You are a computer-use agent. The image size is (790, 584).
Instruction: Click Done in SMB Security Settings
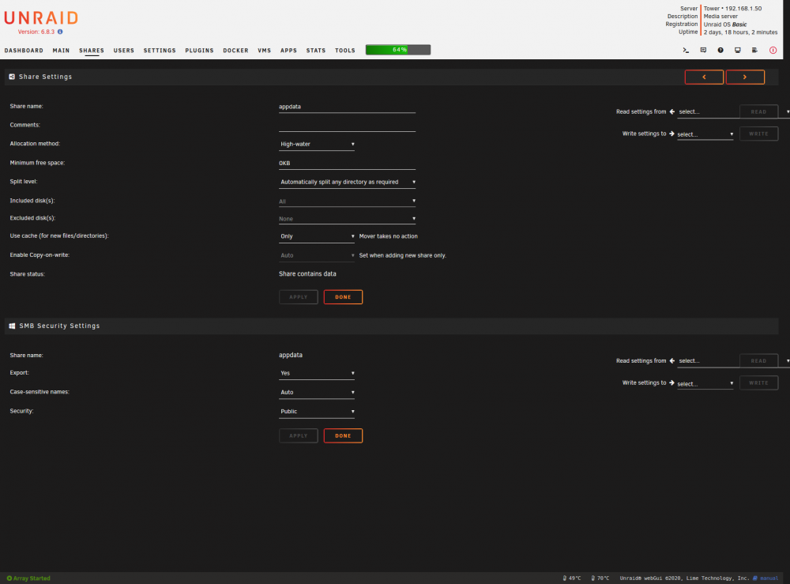click(x=343, y=436)
